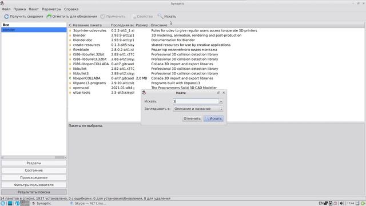Click status marker of openscad row
The height and width of the screenshot is (206, 366).
70,88
